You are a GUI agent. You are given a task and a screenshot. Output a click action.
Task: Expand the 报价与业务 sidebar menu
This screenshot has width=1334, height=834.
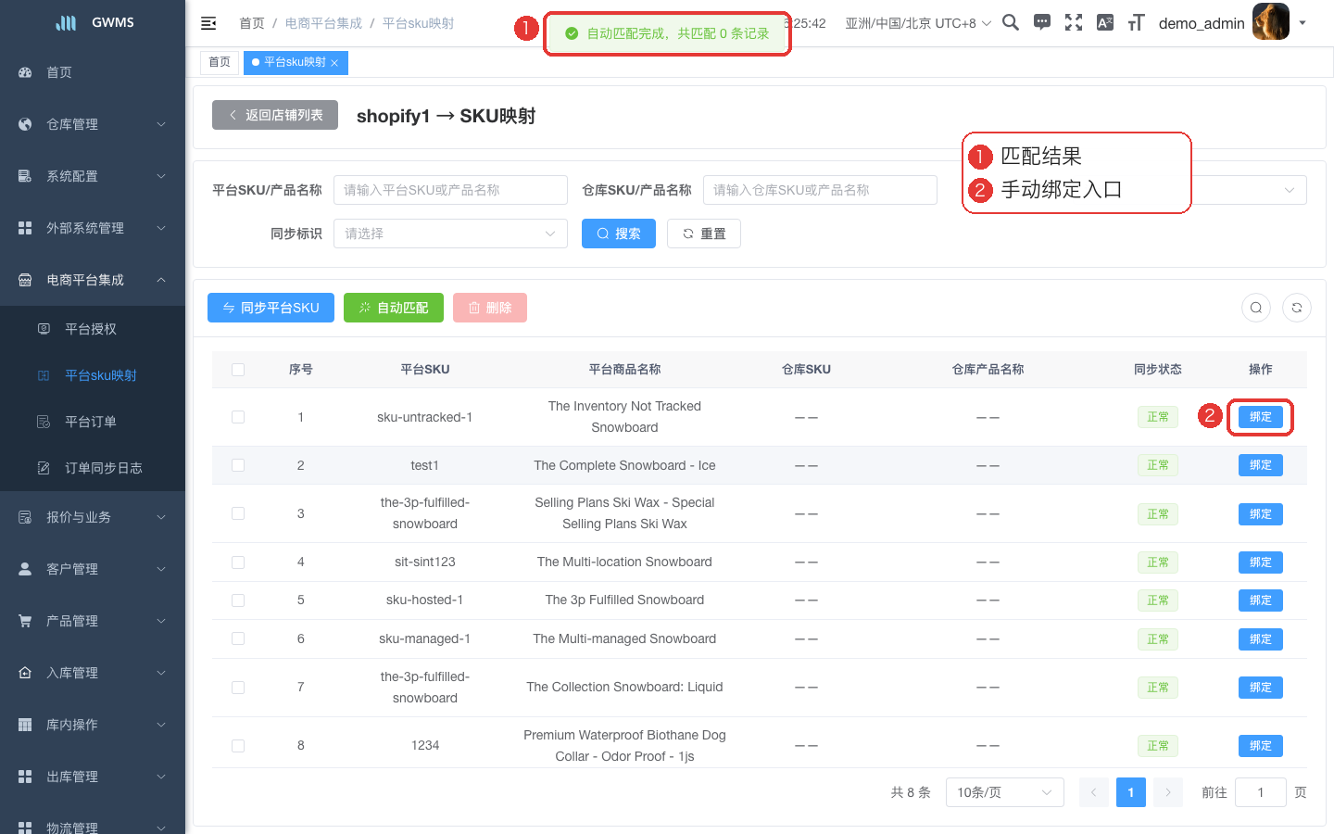[x=93, y=517]
